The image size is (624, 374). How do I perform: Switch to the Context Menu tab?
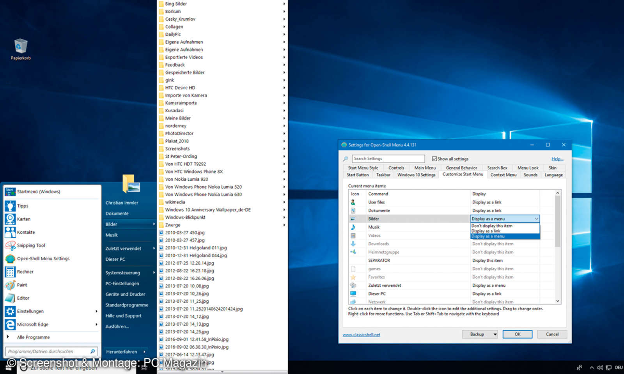tap(503, 175)
